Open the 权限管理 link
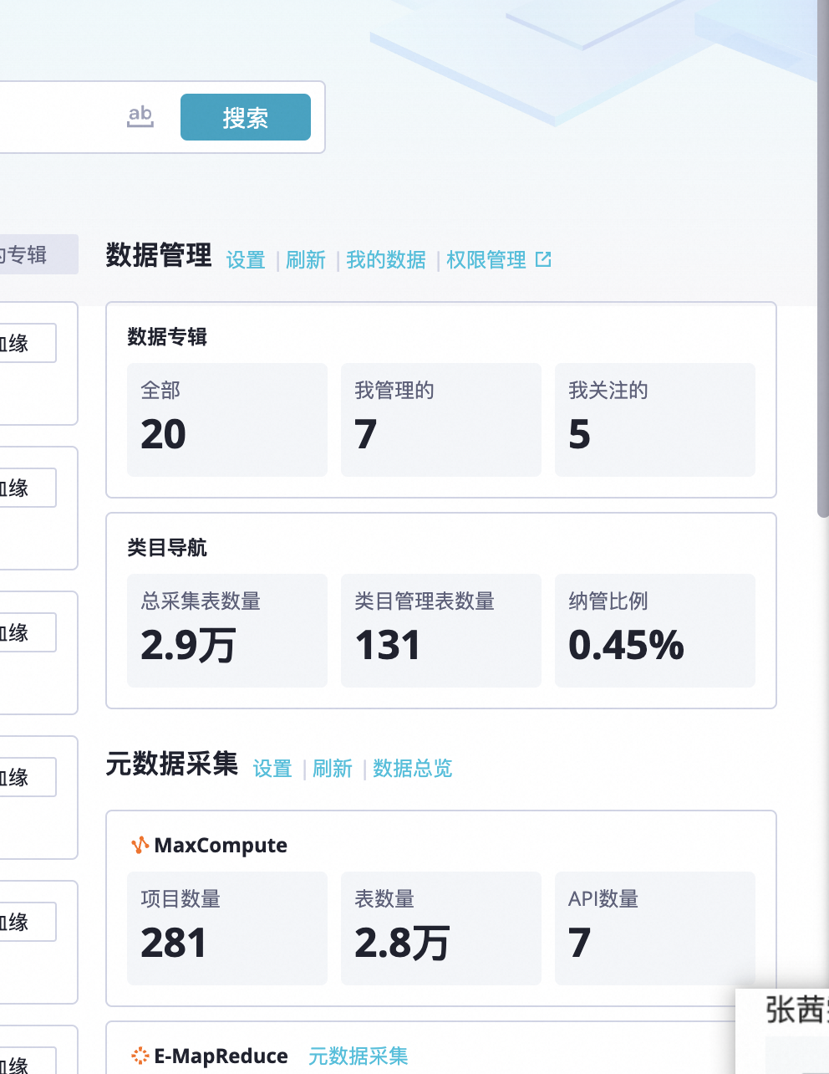Image resolution: width=829 pixels, height=1074 pixels. pyautogui.click(x=486, y=260)
